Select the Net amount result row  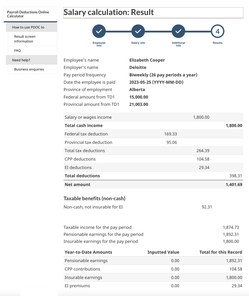point(154,184)
